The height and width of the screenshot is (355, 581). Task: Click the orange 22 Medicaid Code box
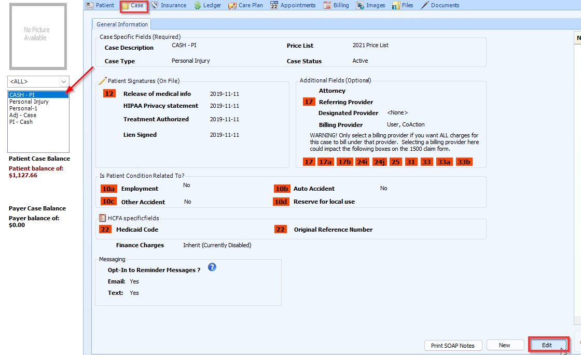tap(105, 229)
